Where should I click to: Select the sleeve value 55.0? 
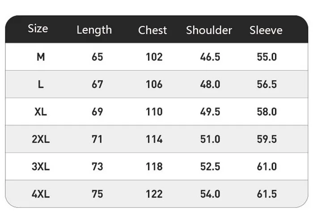point(266,57)
